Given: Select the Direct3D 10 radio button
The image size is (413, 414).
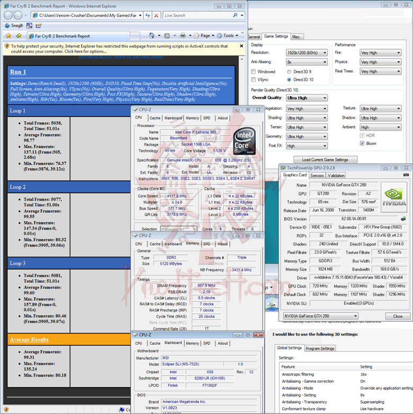Looking at the screenshot, I should (x=289, y=79).
